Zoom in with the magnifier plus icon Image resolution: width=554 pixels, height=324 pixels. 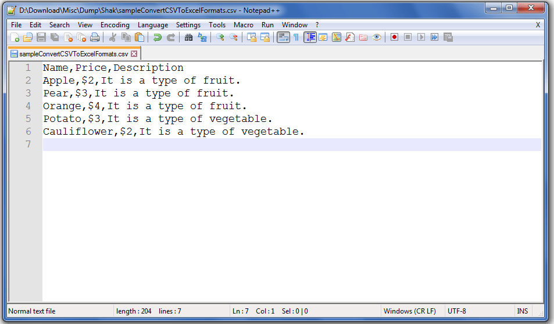tap(220, 37)
